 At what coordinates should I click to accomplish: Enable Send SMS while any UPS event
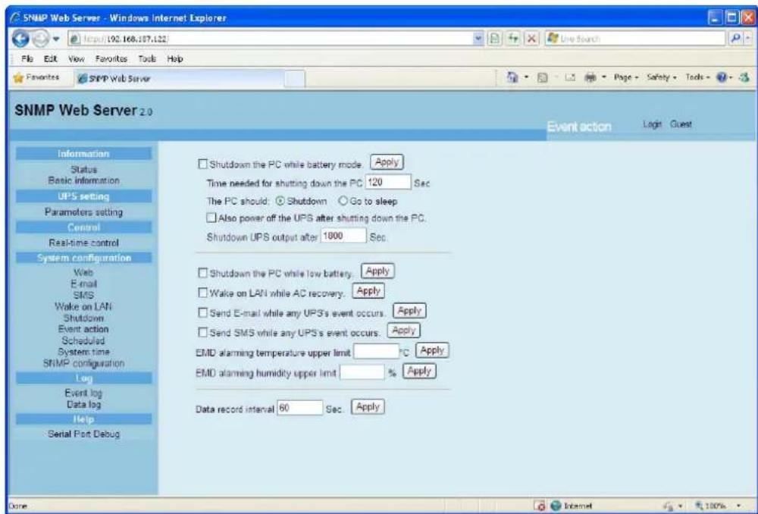click(202, 333)
